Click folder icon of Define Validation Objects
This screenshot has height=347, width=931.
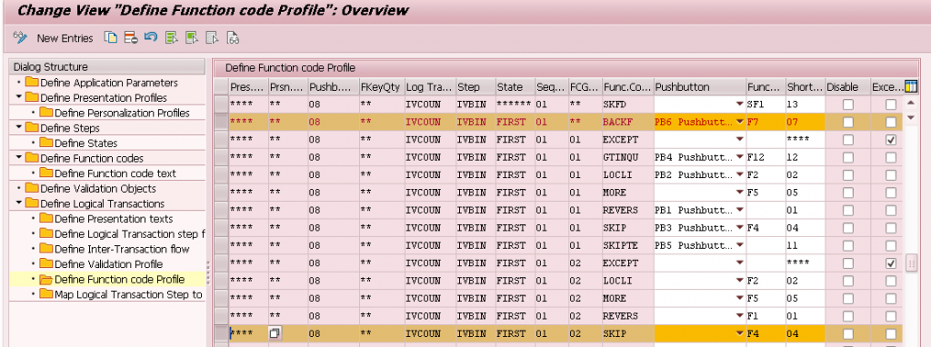tap(32, 189)
